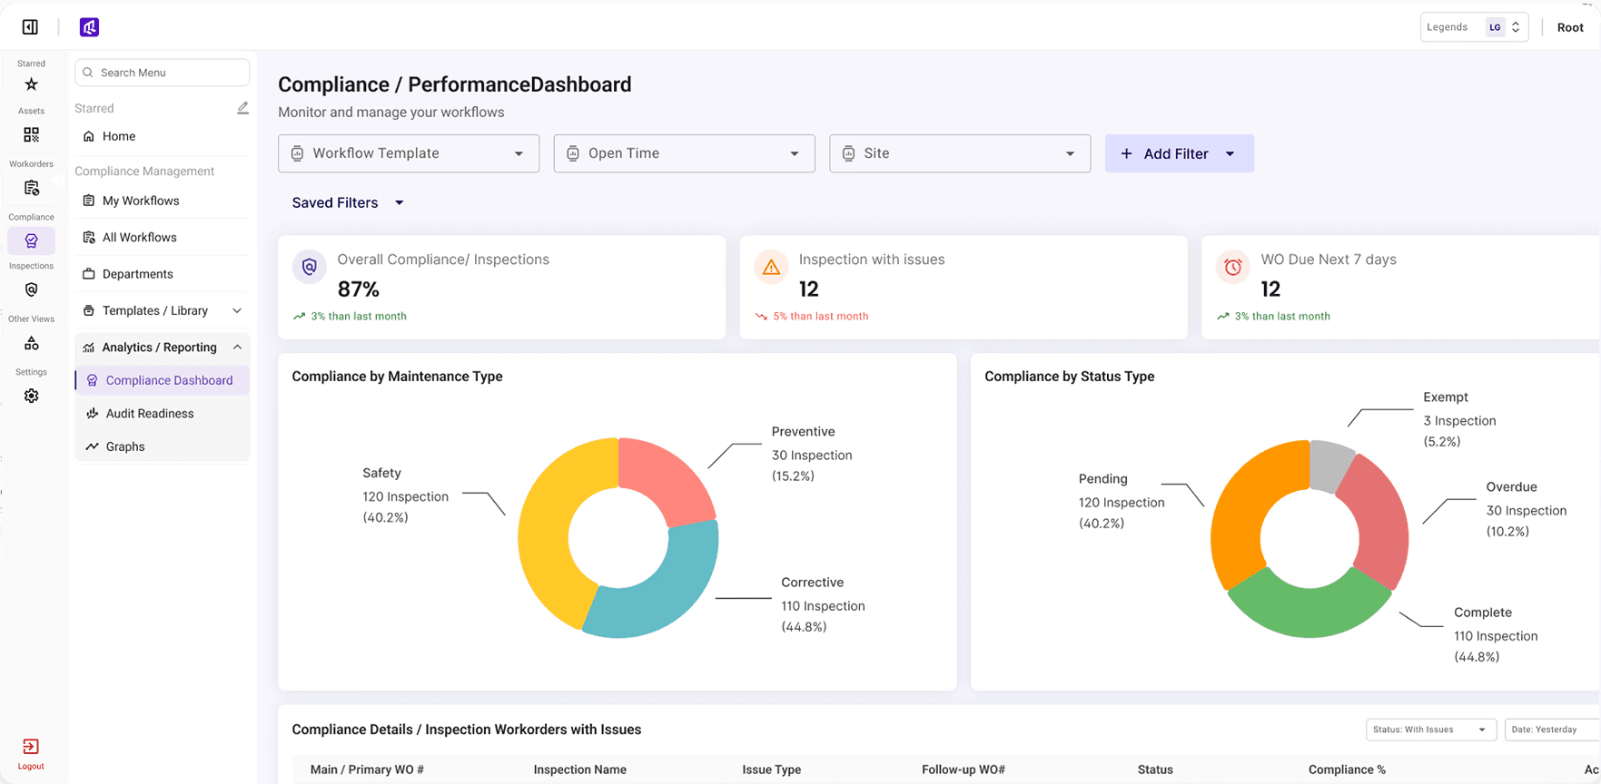
Task: Open Workorders from the icon rail
Action: [31, 188]
